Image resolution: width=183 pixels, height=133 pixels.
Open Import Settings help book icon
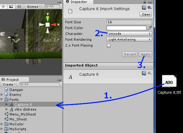click(144, 8)
